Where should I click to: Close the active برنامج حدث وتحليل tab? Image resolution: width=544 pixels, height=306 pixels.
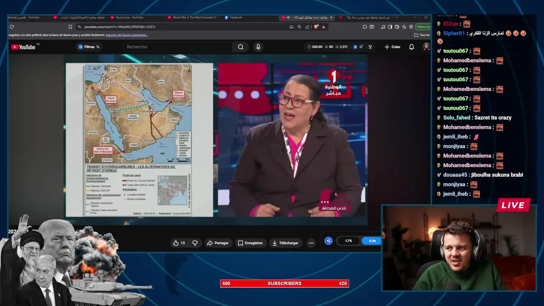click(332, 17)
